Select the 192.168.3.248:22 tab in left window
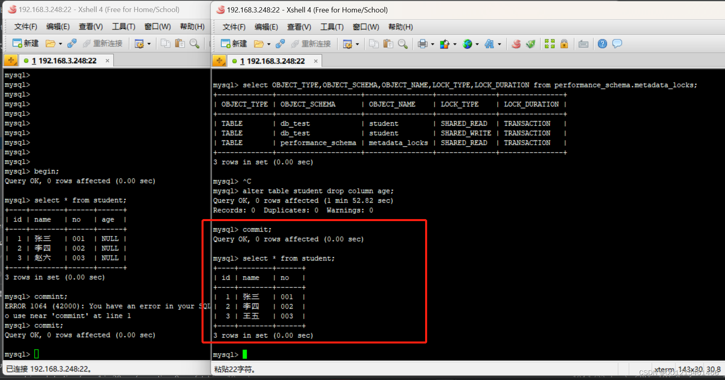The height and width of the screenshot is (380, 725). tap(65, 61)
